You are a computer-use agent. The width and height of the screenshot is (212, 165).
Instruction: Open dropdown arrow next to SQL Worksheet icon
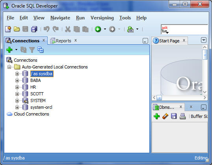pos(138,29)
